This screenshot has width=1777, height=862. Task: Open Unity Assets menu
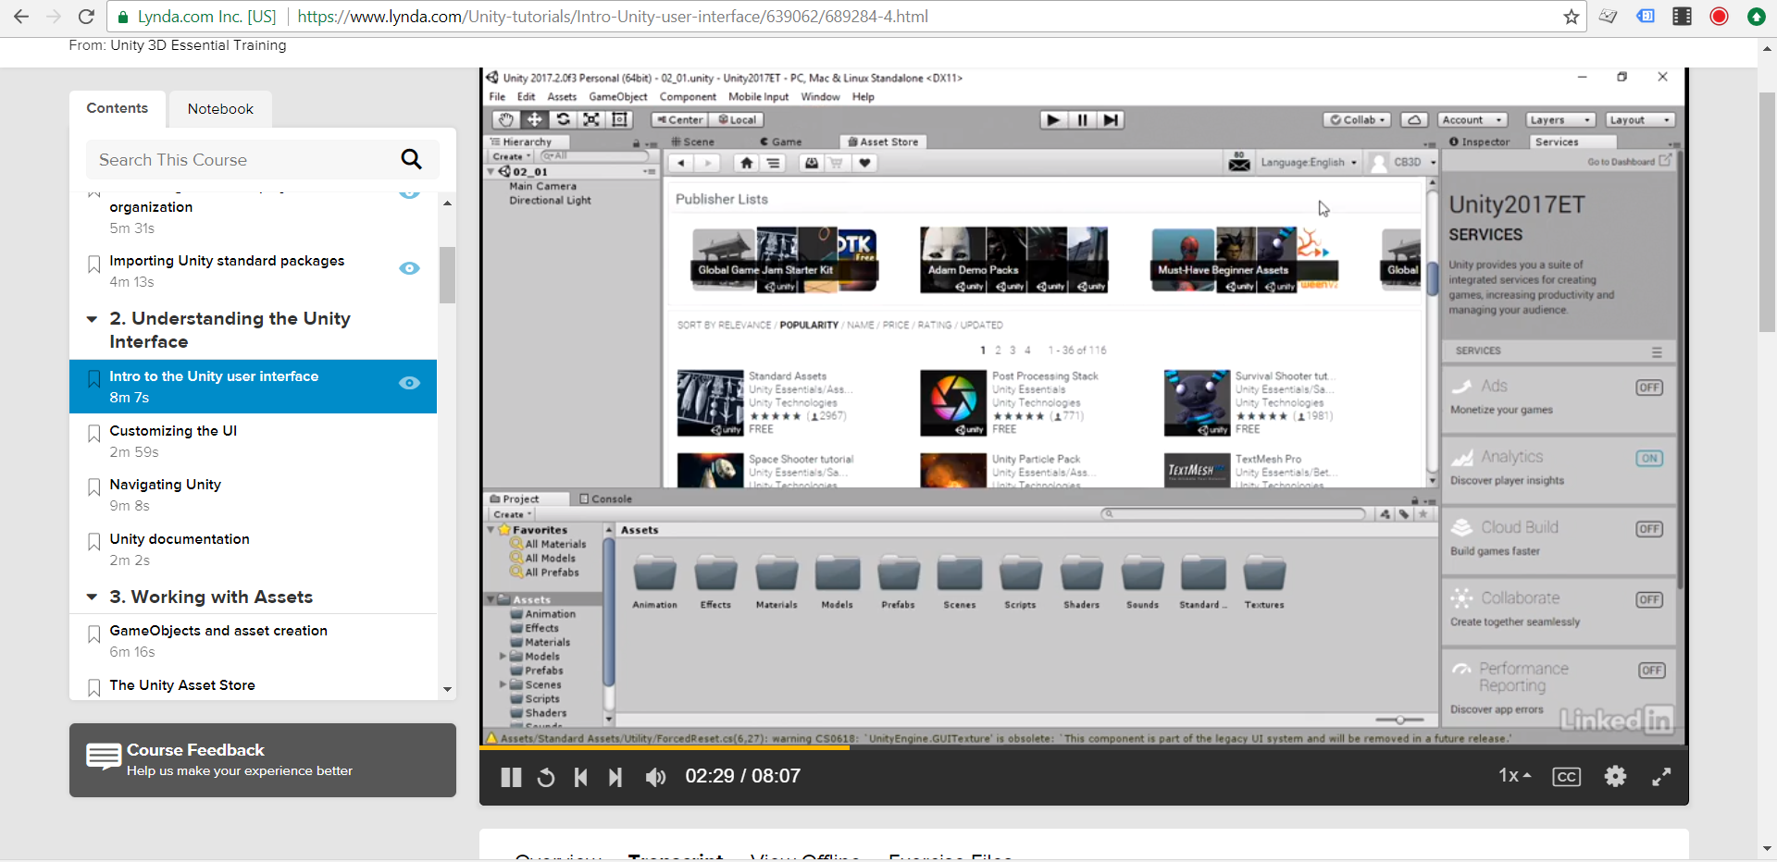(x=562, y=96)
